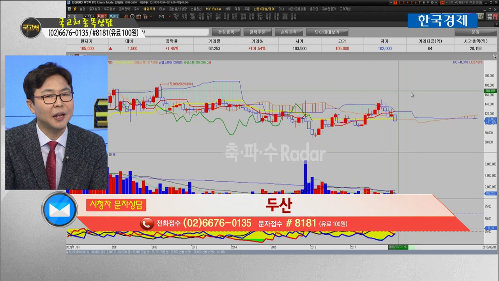
Task: Open the 선물옵션 menu
Action: 196,9
